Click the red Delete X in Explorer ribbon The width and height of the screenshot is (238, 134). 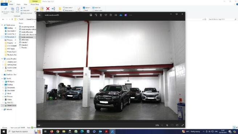(x=48, y=9)
